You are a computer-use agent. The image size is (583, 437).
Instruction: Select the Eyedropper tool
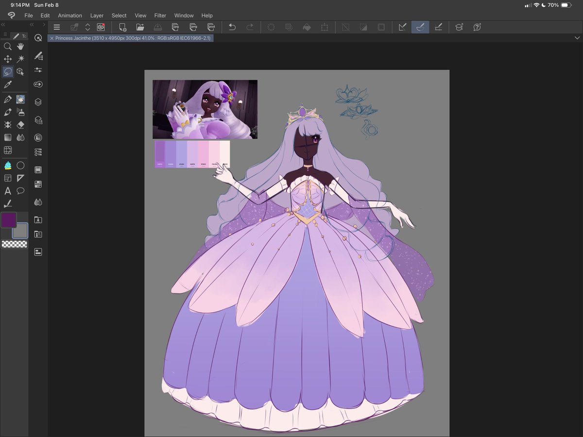(x=8, y=85)
